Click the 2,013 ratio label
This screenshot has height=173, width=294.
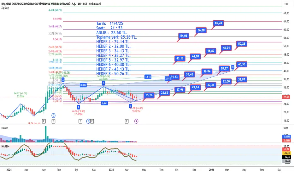168,78
